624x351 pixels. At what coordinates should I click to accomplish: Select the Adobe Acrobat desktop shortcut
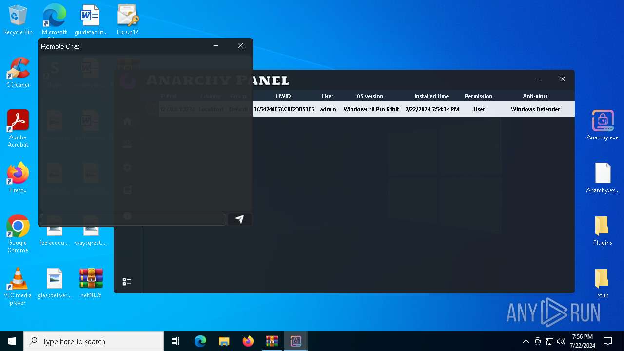(18, 128)
